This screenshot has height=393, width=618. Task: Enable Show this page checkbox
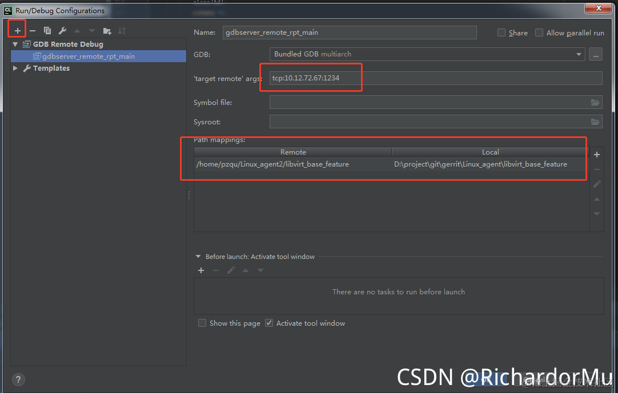pyautogui.click(x=202, y=323)
